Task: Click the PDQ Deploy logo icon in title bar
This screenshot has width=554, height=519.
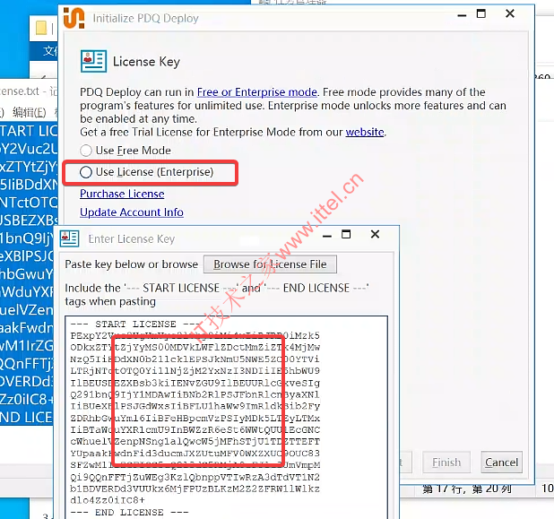Action: (x=74, y=18)
